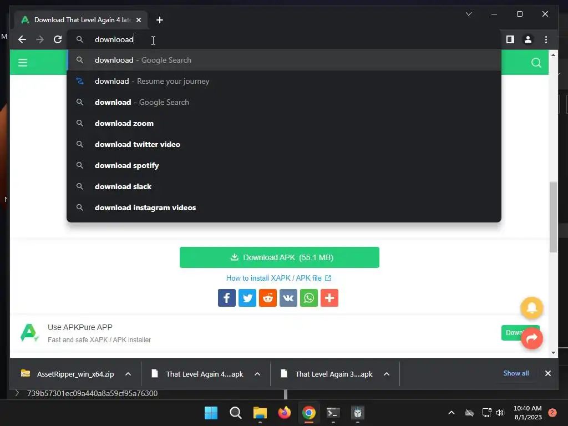
Task: Close the downloads bar
Action: pyautogui.click(x=547, y=373)
